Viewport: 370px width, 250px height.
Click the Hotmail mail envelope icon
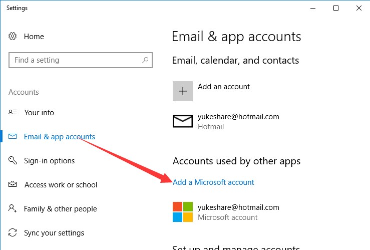tap(183, 121)
